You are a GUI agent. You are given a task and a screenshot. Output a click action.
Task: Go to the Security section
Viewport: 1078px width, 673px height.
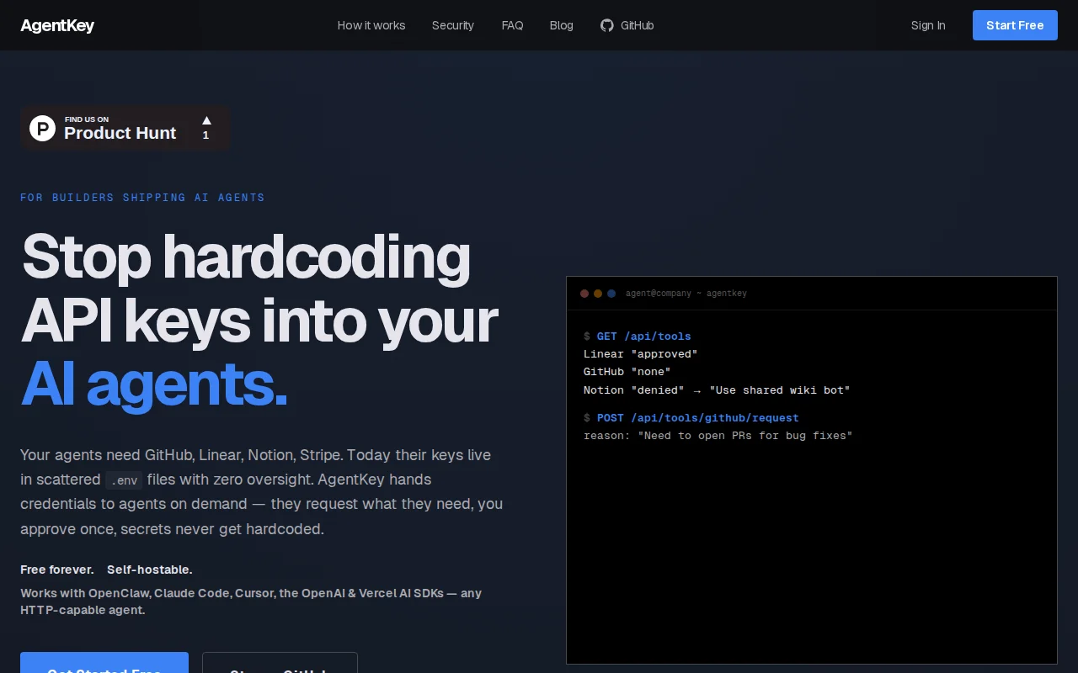pyautogui.click(x=453, y=25)
